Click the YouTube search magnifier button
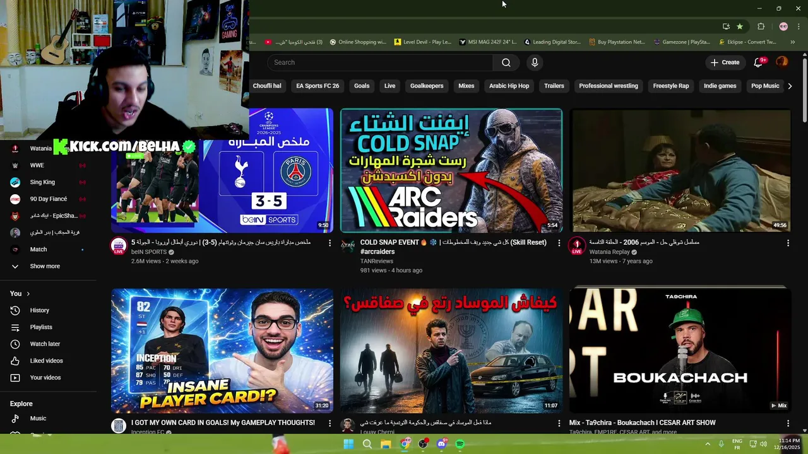Image resolution: width=808 pixels, height=454 pixels. (x=506, y=62)
